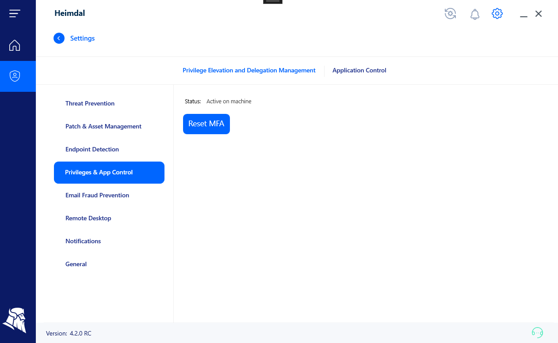The image size is (558, 343).
Task: Switch to Application Control tab
Action: click(x=359, y=70)
